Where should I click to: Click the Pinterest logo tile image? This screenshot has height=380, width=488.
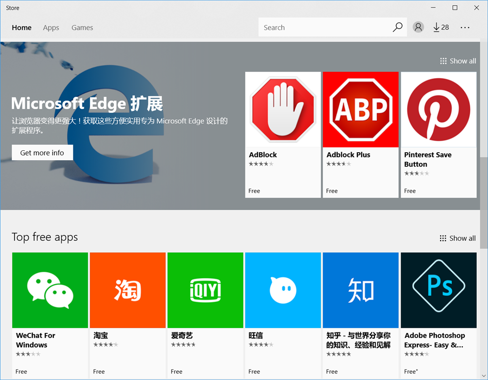click(x=438, y=110)
